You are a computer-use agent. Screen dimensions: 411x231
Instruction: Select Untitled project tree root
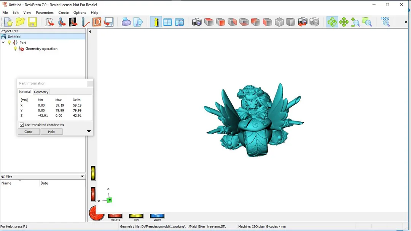(14, 37)
